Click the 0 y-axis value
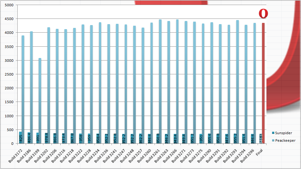This screenshot has height=169, width=301. pos(12,144)
